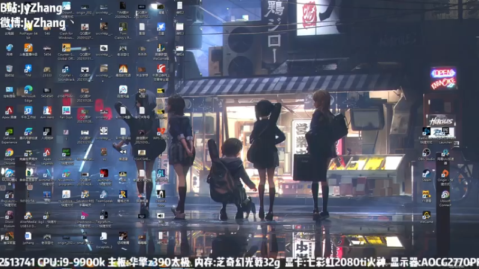
Task: Launch Google Chrome from desktop
Action: (9, 157)
